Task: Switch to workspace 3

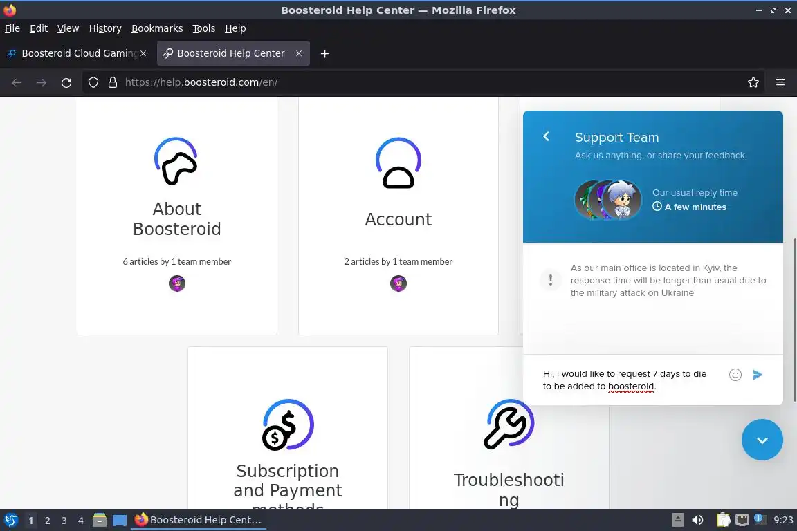Action: 64,521
